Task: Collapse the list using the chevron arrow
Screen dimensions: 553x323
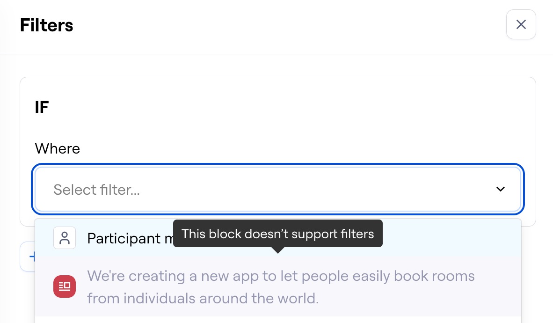Action: pyautogui.click(x=501, y=189)
